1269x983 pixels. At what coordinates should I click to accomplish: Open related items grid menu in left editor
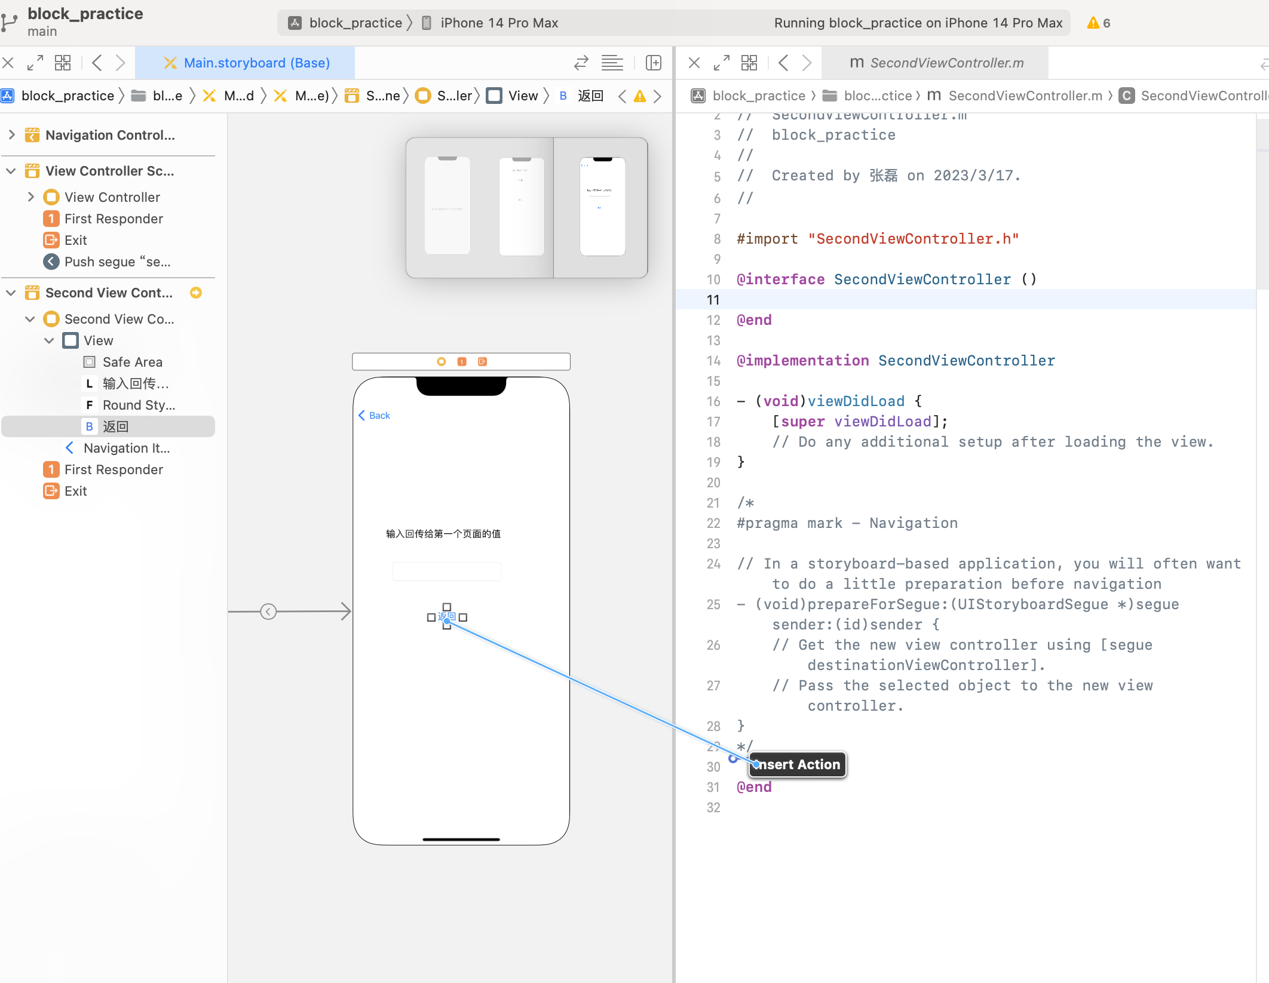point(63,63)
